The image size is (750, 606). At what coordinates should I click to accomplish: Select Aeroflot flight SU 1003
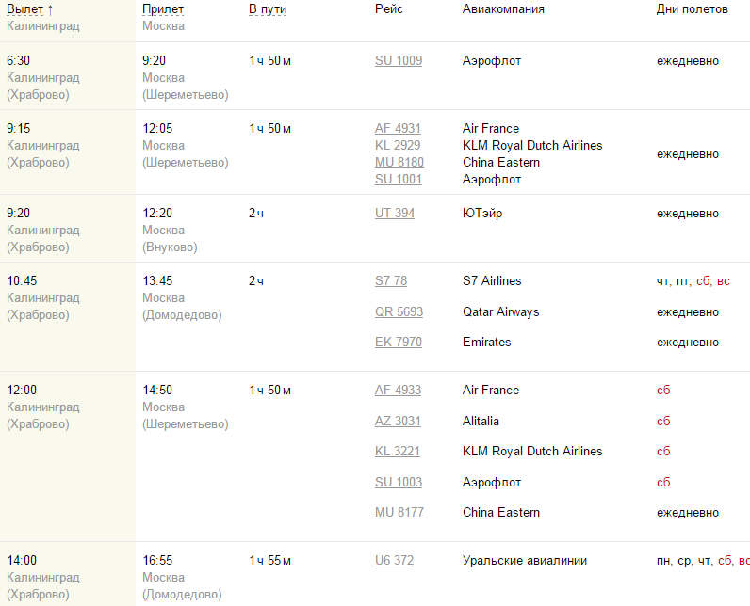tap(399, 483)
